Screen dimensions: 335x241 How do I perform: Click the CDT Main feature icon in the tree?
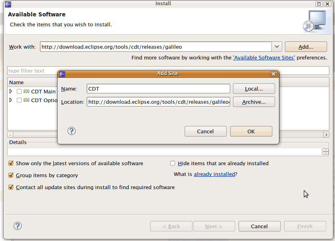[26, 91]
